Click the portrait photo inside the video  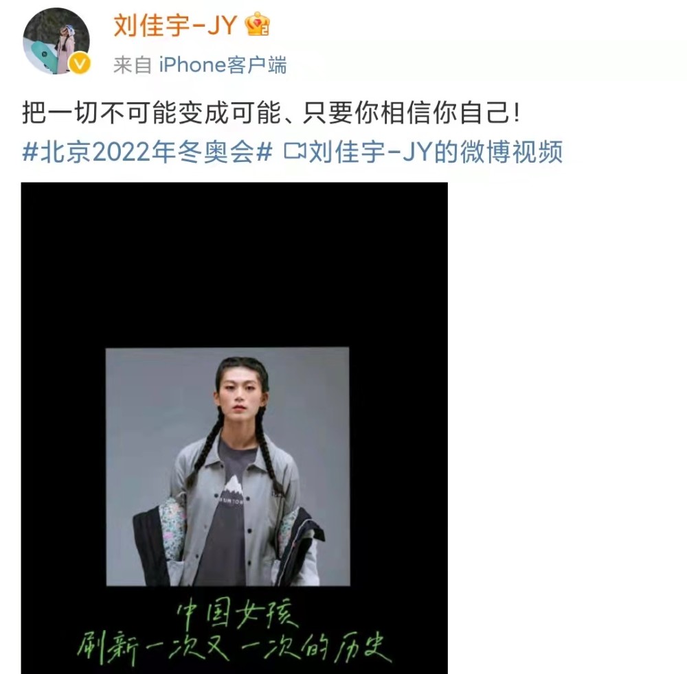click(x=228, y=467)
